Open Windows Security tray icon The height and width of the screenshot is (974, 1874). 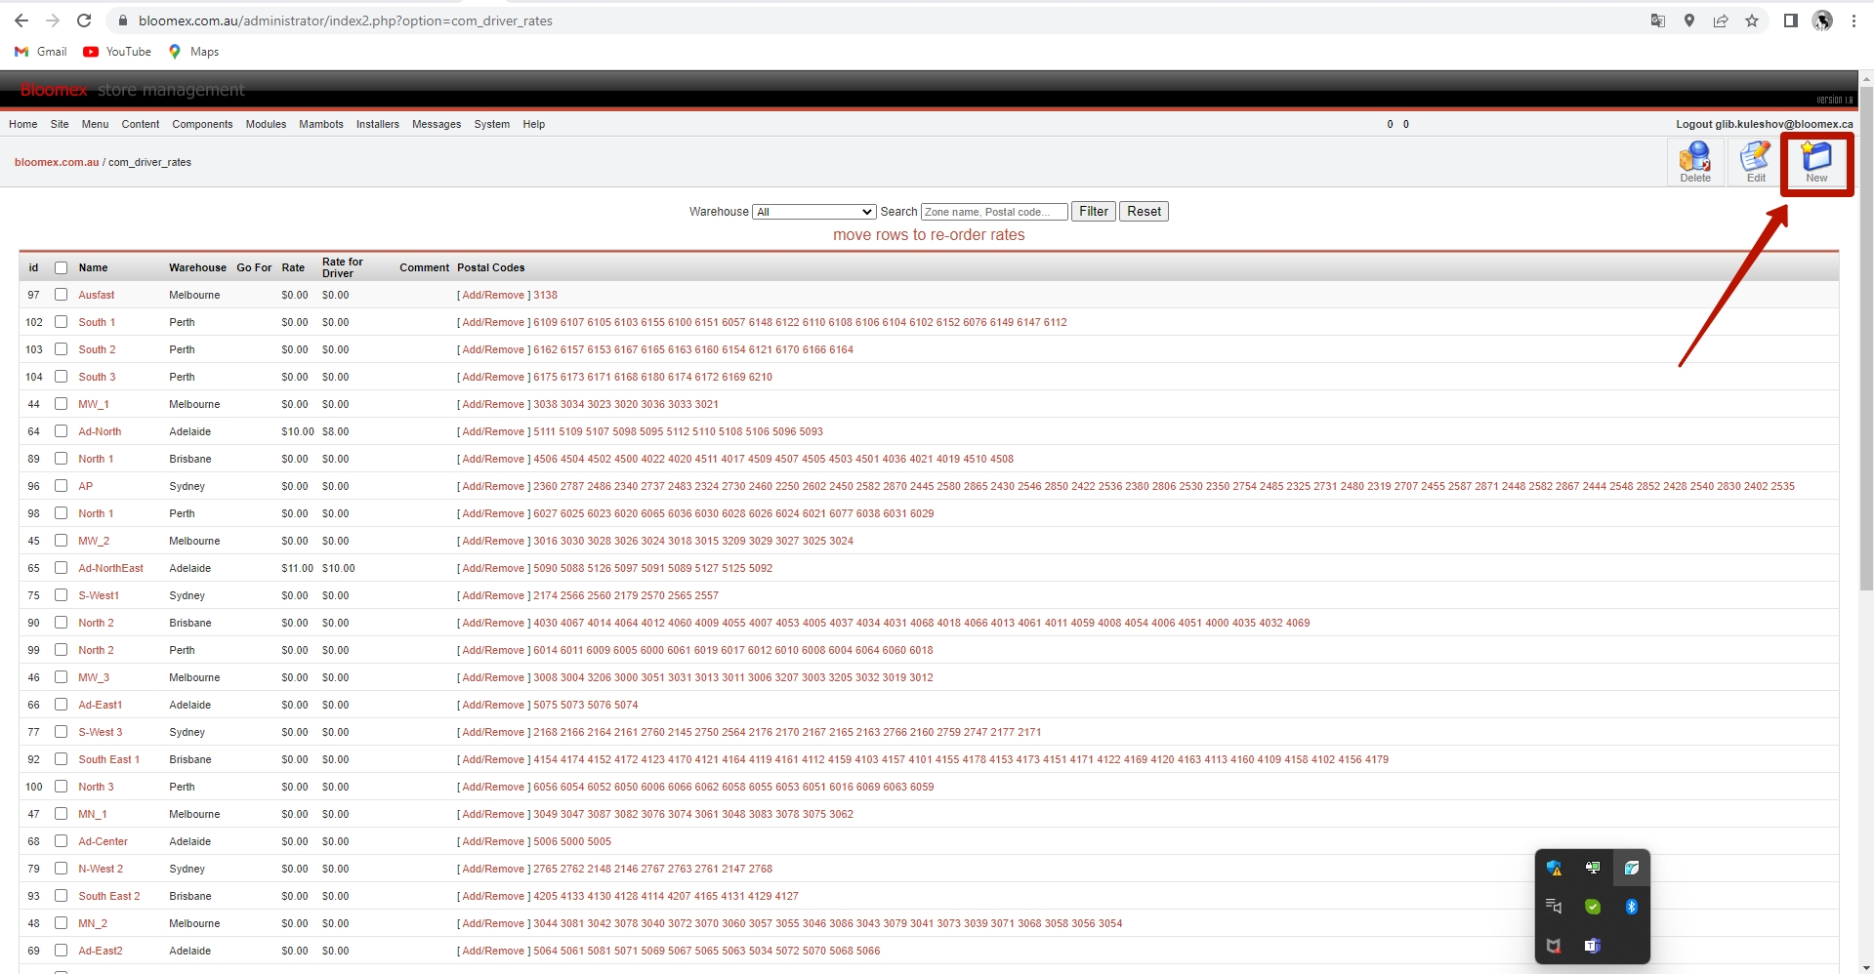click(1554, 868)
